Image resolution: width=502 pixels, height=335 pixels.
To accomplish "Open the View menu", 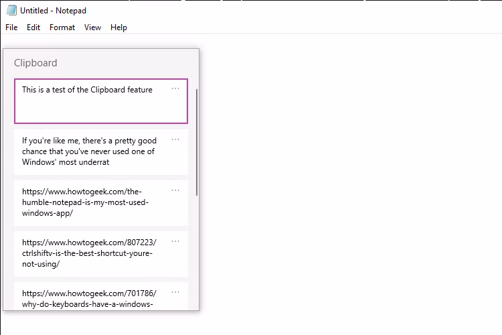I will 93,27.
